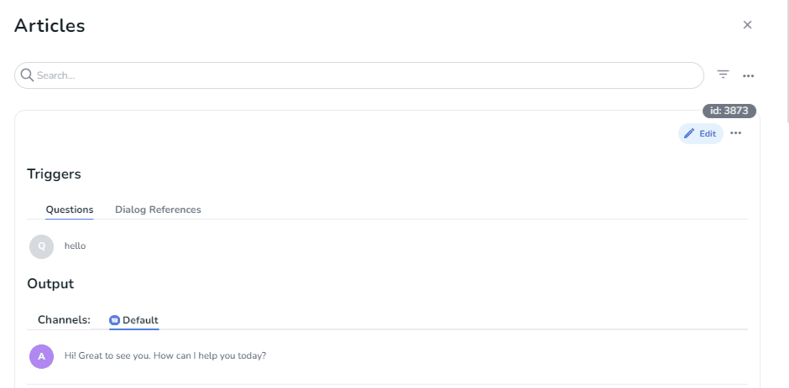The image size is (789, 388).
Task: Click the Output section heading
Action: pyautogui.click(x=50, y=284)
